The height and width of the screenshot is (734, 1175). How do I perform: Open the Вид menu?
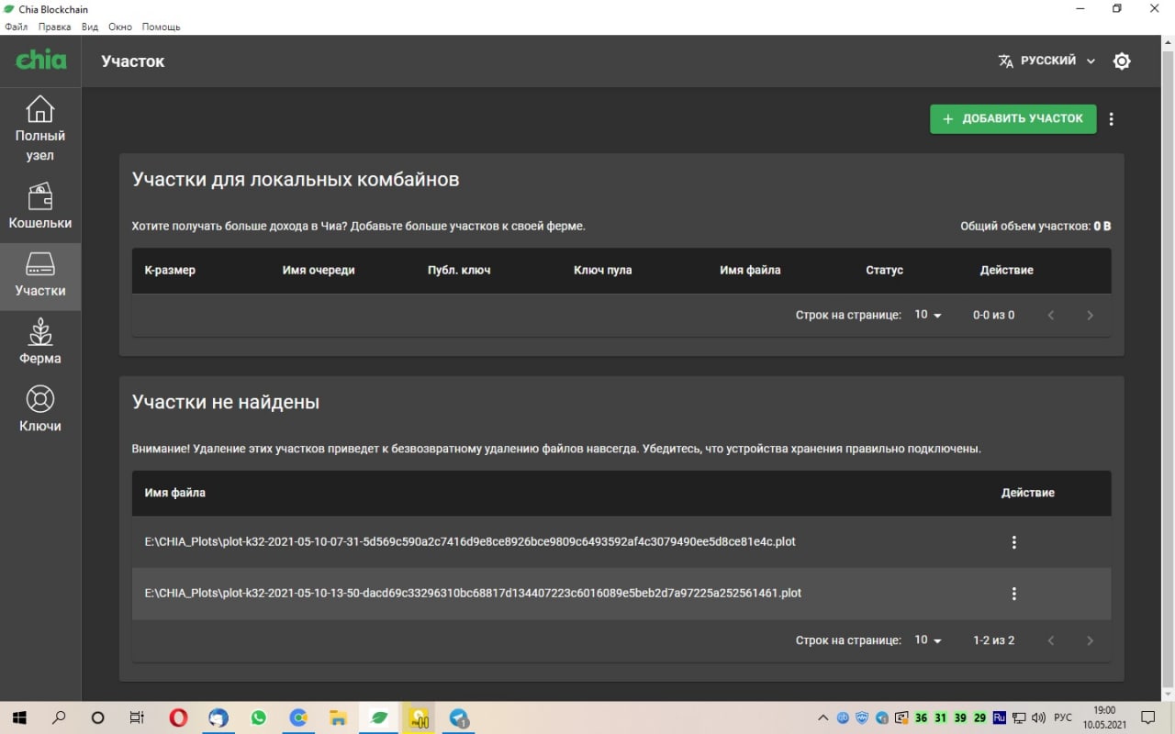[x=90, y=28]
